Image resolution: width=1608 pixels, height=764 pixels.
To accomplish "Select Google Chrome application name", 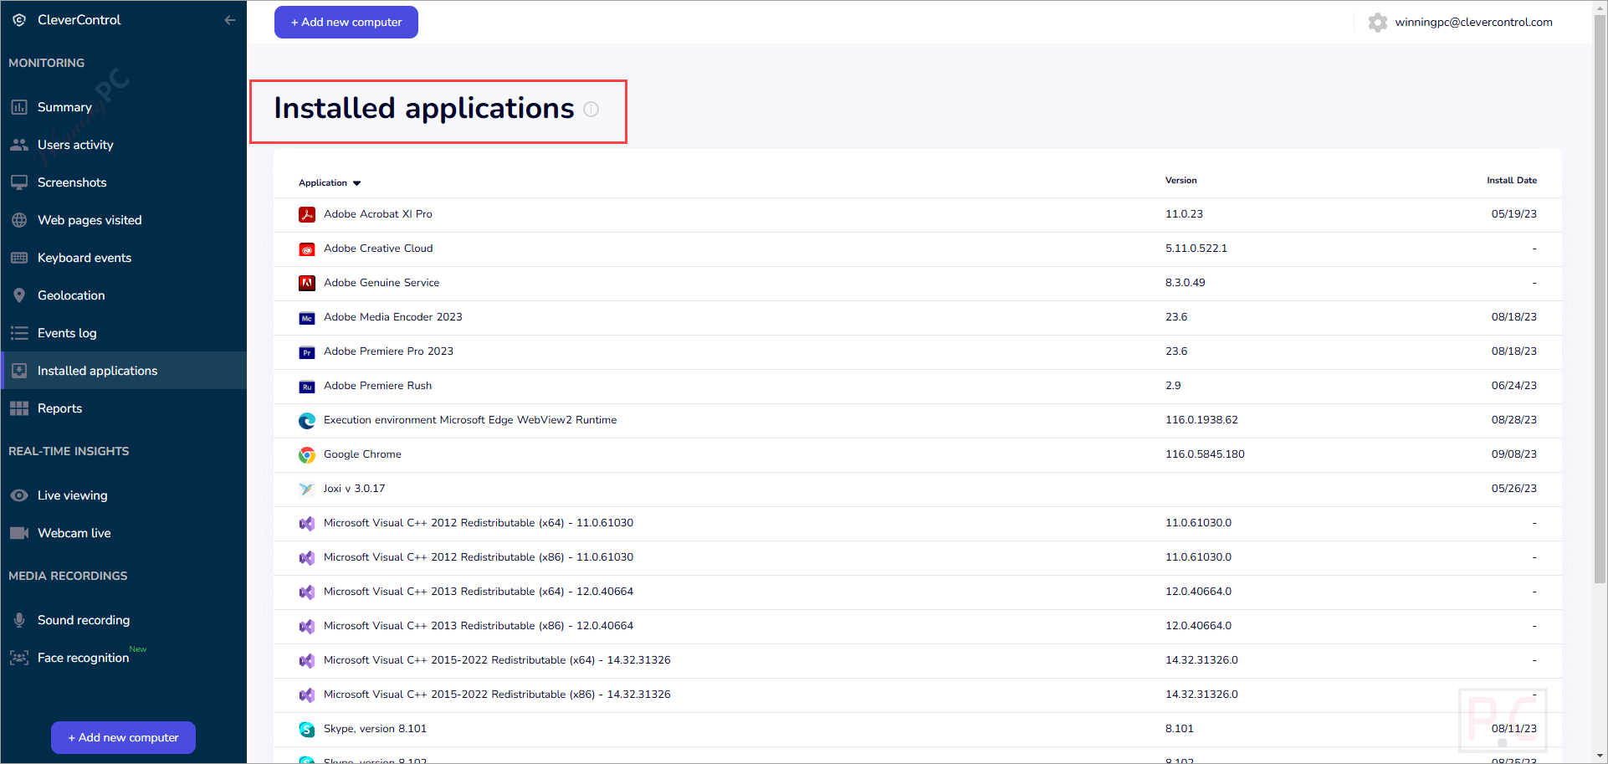I will click(362, 454).
